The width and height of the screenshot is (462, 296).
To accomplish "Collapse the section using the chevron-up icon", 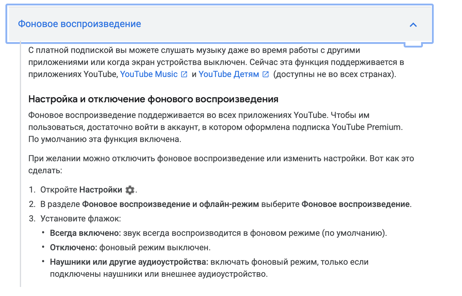I will click(413, 25).
